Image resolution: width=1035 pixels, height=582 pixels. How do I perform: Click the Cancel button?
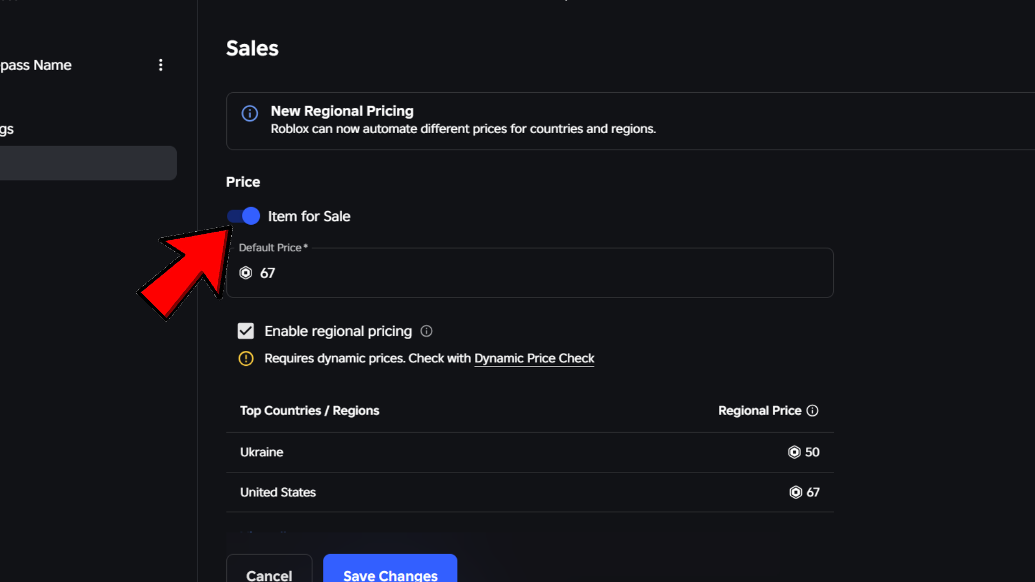pyautogui.click(x=269, y=575)
